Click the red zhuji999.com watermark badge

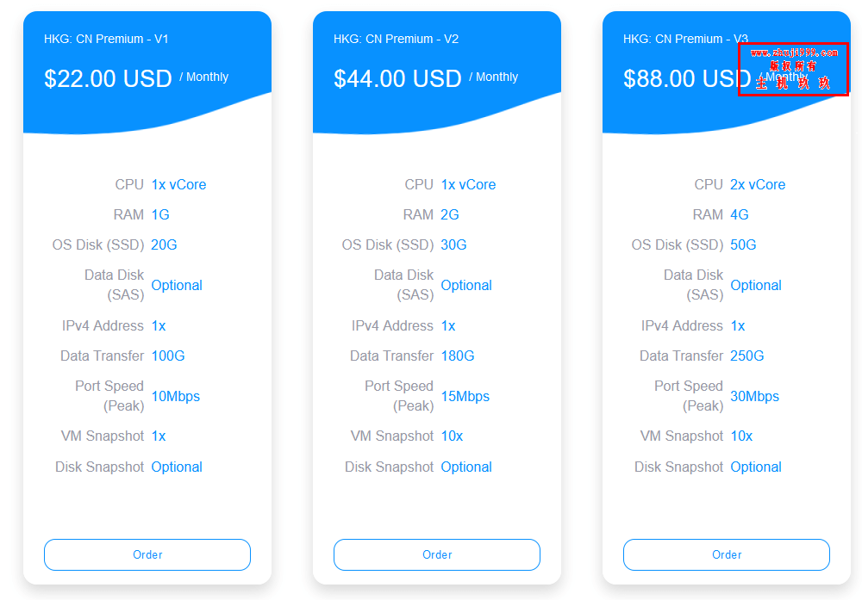793,69
